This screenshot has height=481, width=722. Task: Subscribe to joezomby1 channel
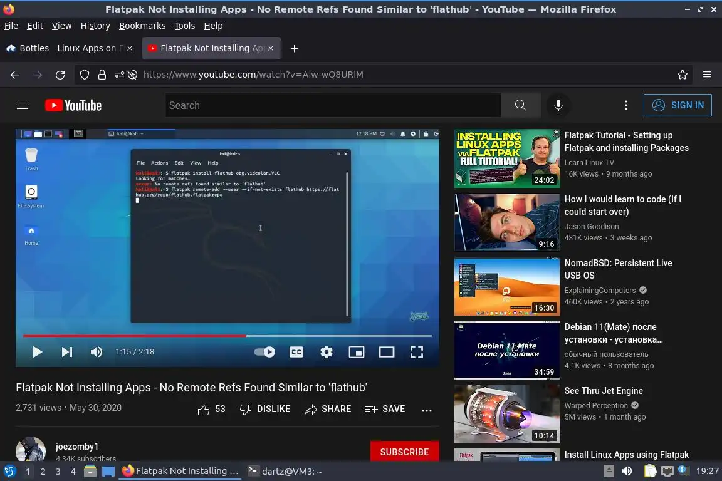pyautogui.click(x=404, y=452)
